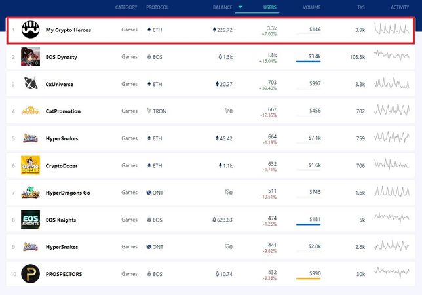
Task: Select the USERS column header
Action: (x=269, y=7)
